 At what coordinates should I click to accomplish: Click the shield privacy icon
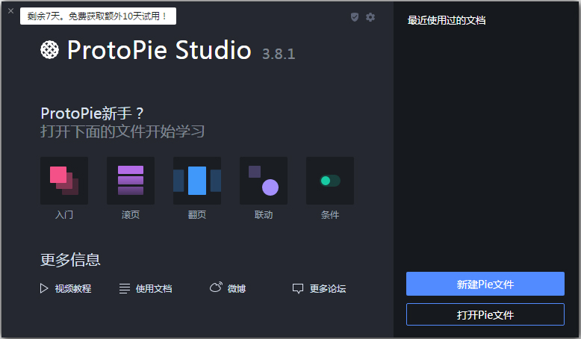[355, 17]
